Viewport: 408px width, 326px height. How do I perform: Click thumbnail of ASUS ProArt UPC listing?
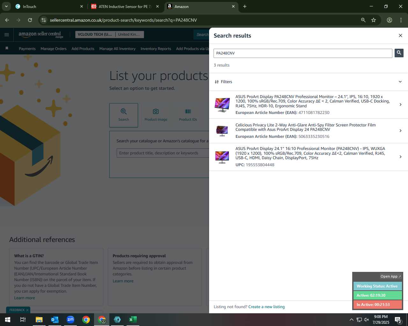click(x=222, y=157)
